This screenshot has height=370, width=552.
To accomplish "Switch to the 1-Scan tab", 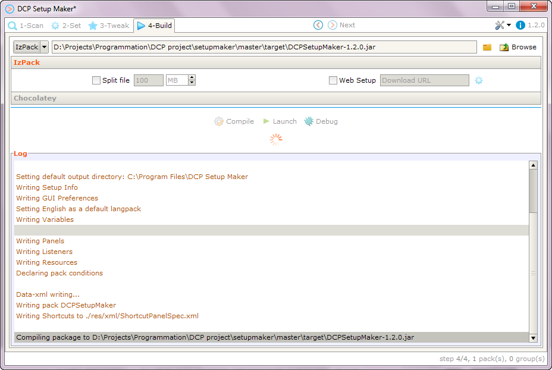I will [26, 26].
